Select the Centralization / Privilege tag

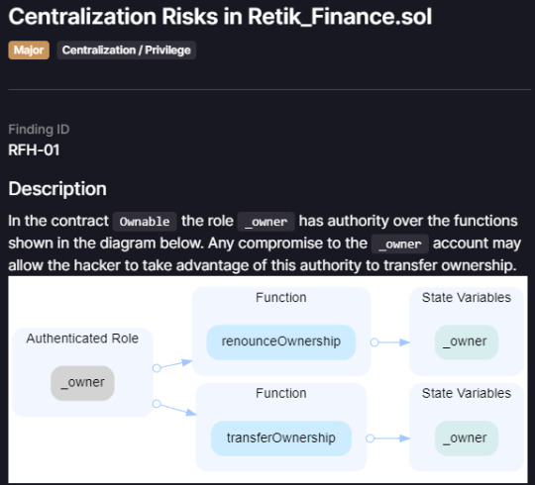pyautogui.click(x=126, y=50)
